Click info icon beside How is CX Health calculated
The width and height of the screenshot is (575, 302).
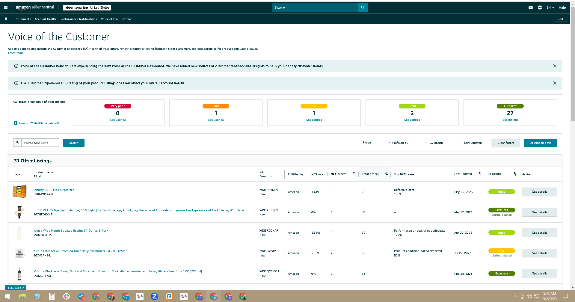pyautogui.click(x=16, y=123)
